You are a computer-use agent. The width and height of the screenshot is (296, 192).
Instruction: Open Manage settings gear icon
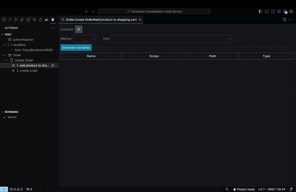291,11
